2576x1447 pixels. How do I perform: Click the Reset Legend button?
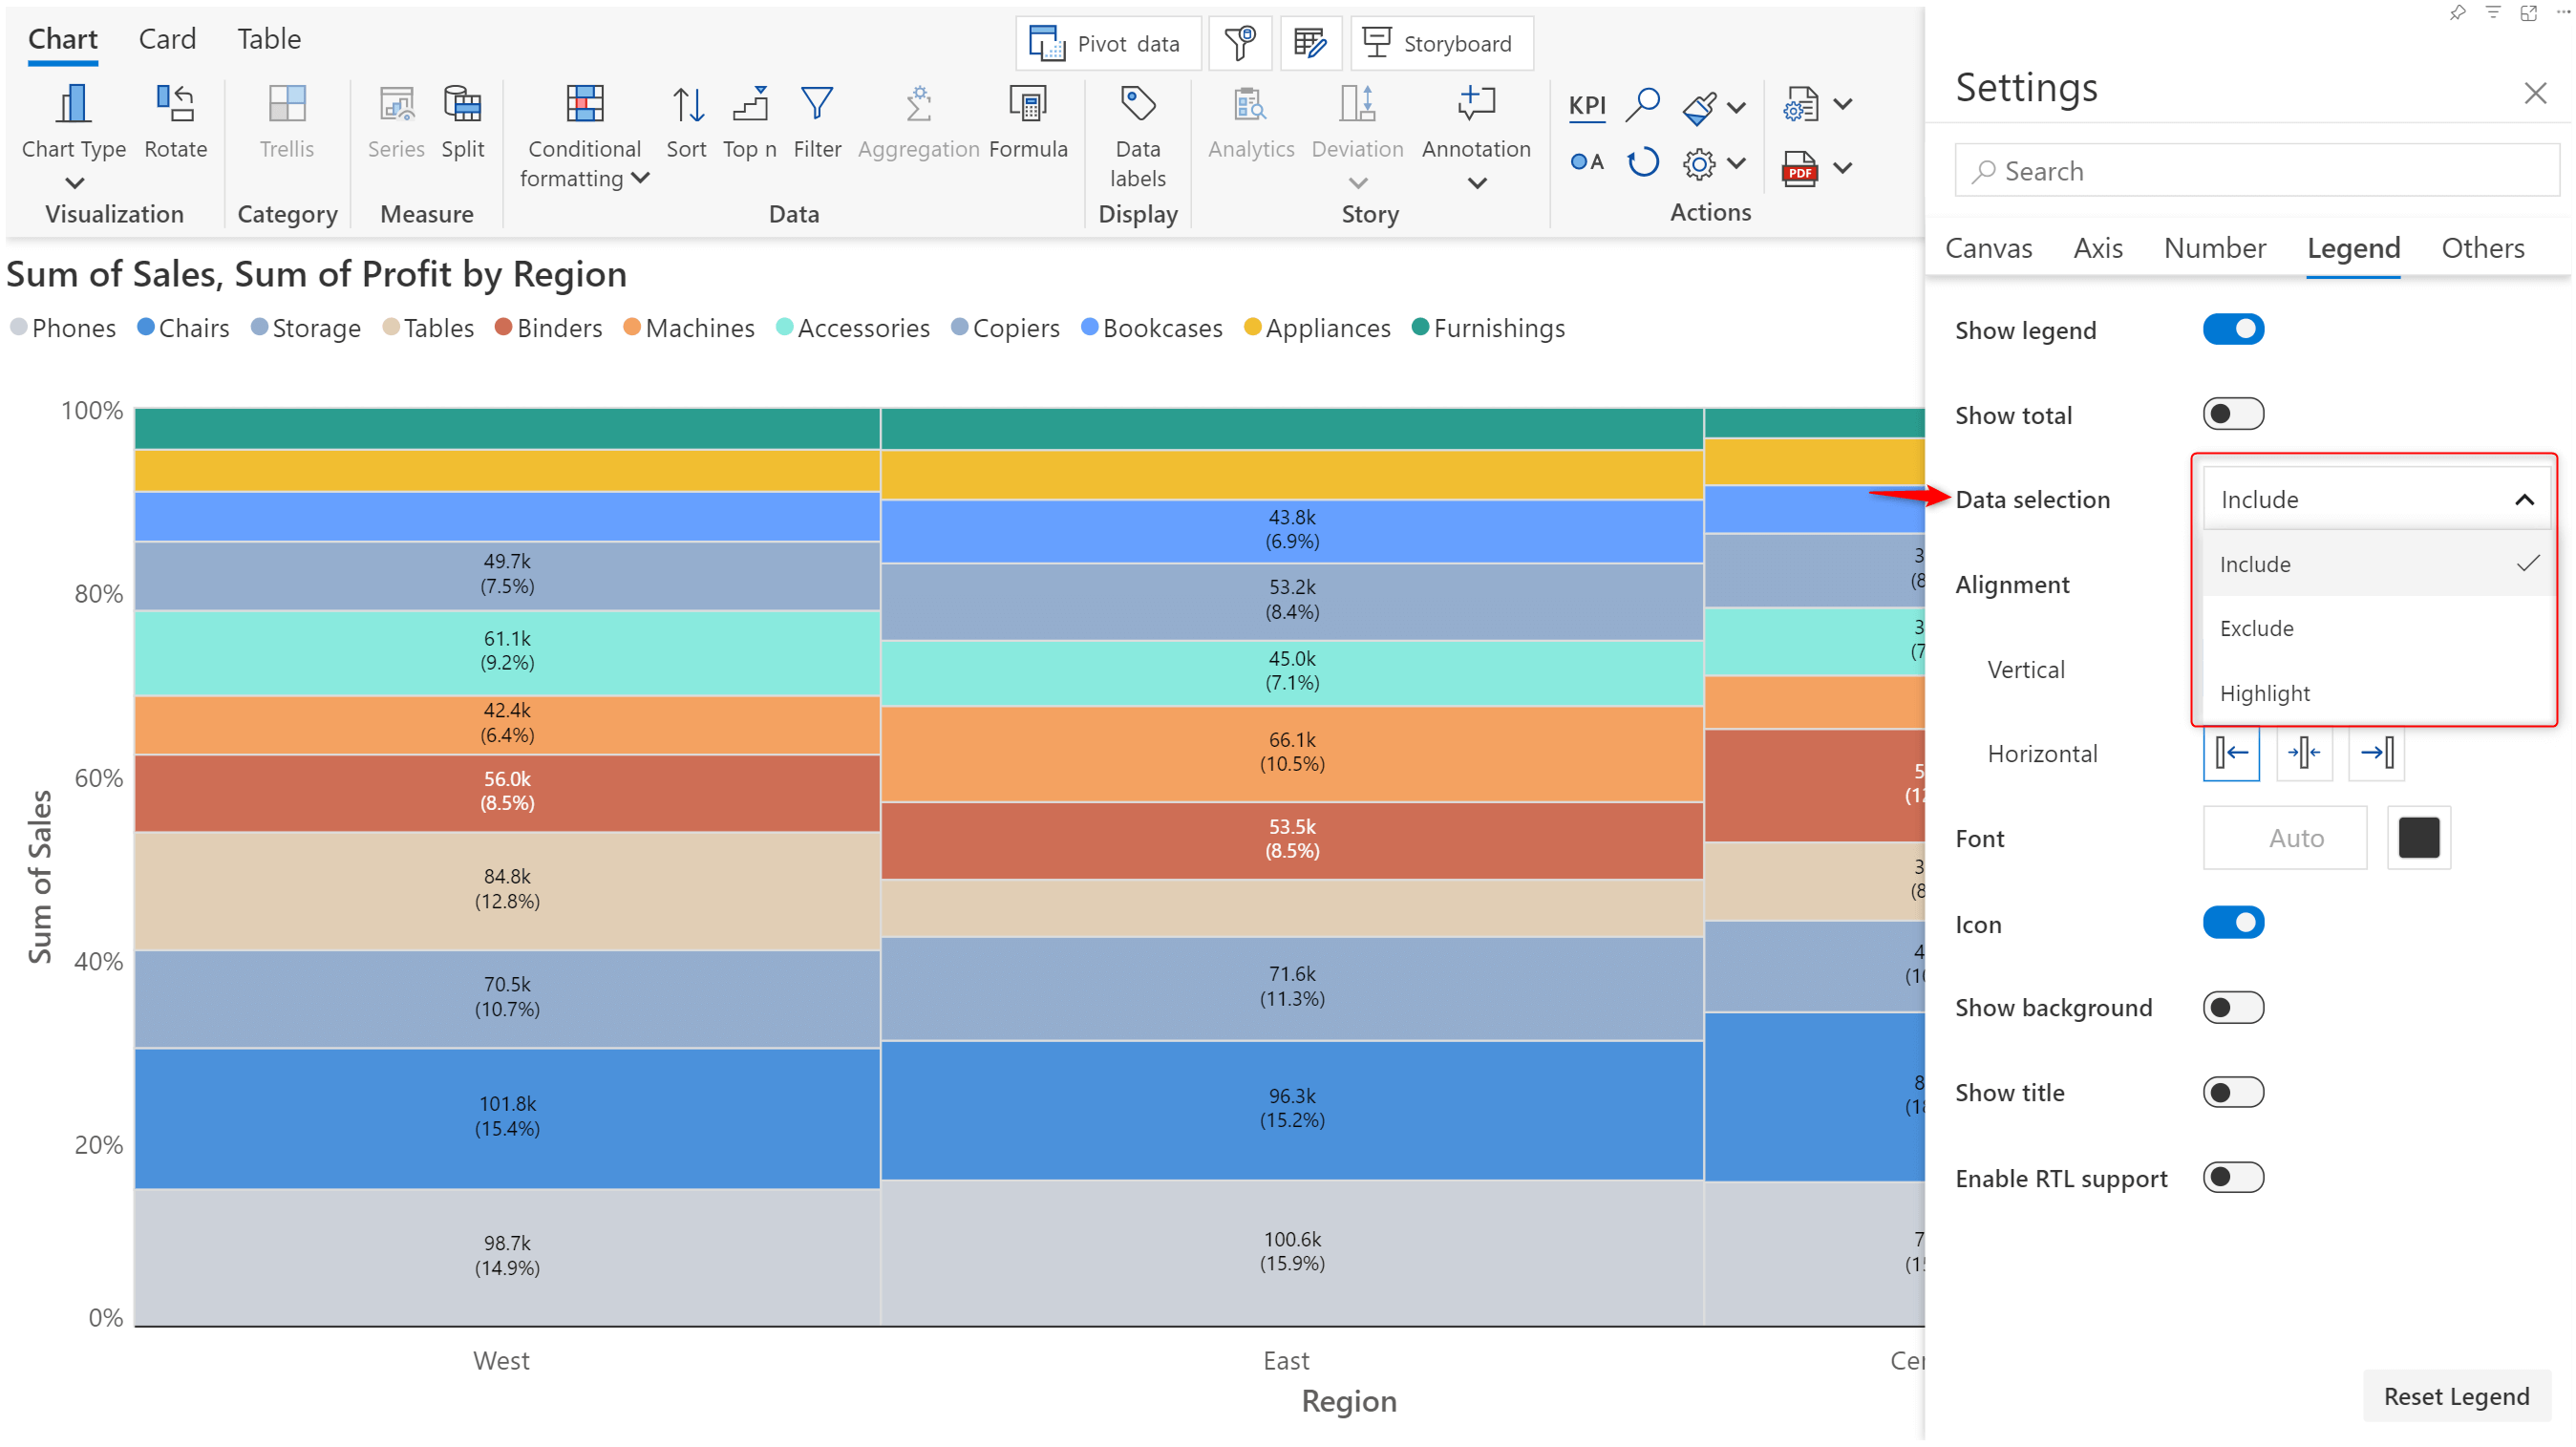click(2456, 1395)
